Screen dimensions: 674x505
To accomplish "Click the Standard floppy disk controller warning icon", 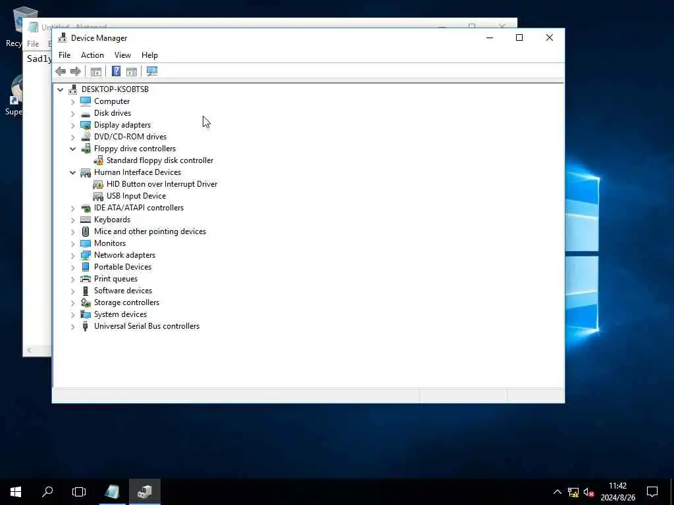I will (x=99, y=160).
